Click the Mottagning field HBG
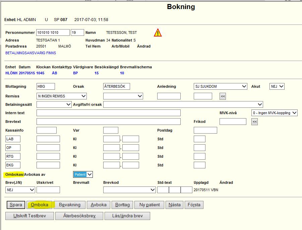Image resolution: width=302 pixels, height=230 pixels. coord(46,86)
